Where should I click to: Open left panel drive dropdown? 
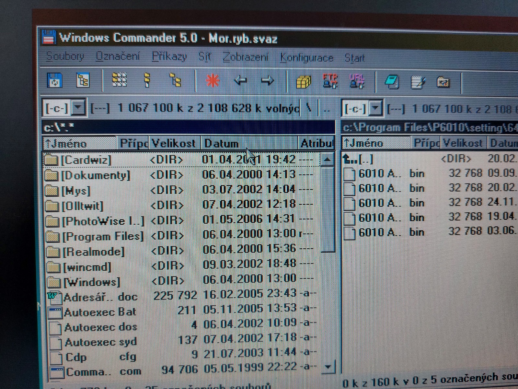pos(78,108)
